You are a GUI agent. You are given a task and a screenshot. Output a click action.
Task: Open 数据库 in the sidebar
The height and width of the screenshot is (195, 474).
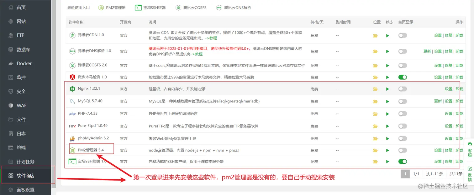click(x=23, y=49)
